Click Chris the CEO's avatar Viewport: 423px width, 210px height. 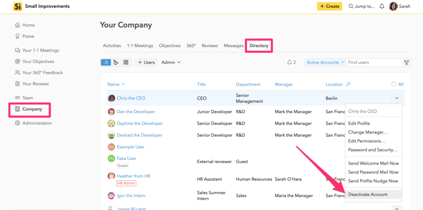[x=112, y=98]
